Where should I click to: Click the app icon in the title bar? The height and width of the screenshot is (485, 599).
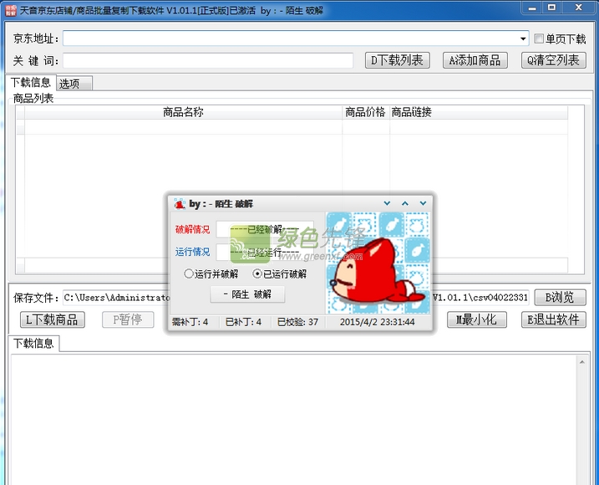click(x=11, y=10)
